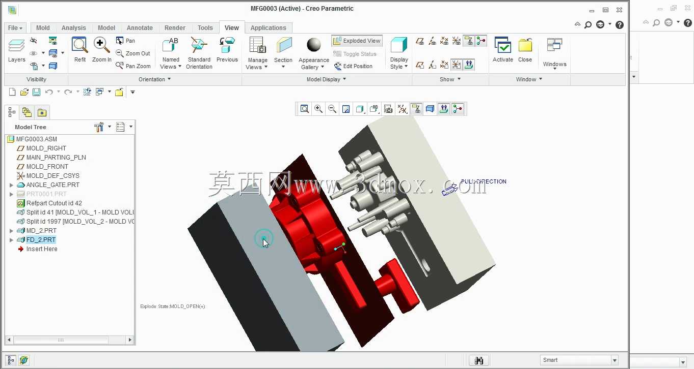Select the FD_2.PRT tree item
694x369 pixels.
(41, 240)
